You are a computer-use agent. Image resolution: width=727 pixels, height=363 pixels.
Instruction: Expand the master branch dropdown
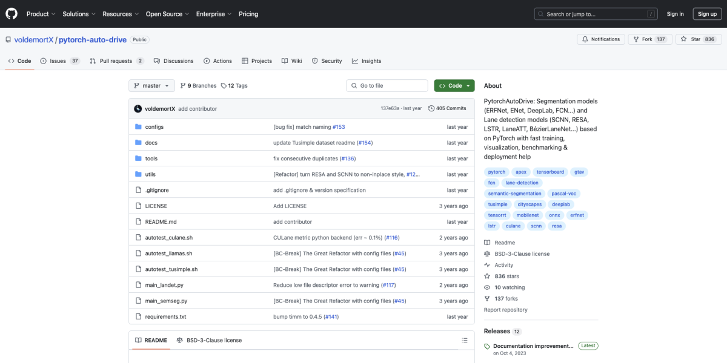tap(151, 86)
